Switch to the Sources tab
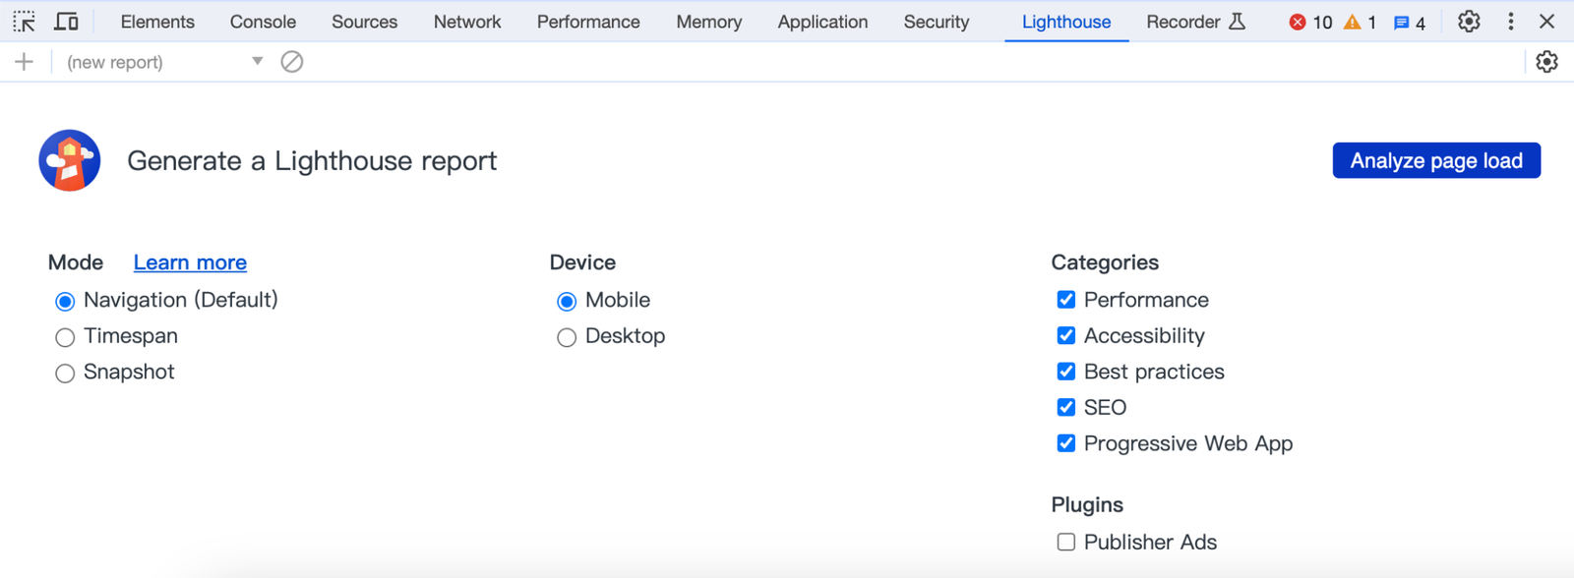The height and width of the screenshot is (578, 1574). (x=364, y=22)
